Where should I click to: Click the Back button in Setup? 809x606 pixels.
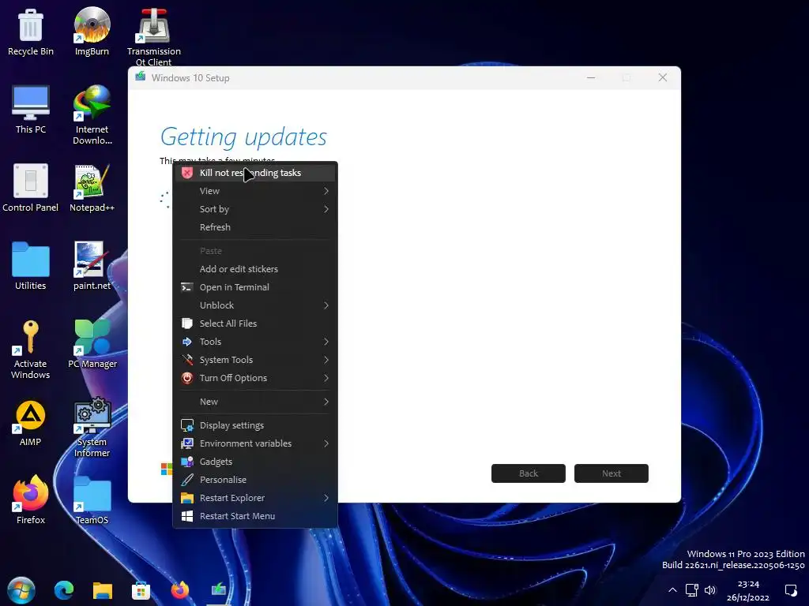tap(529, 473)
